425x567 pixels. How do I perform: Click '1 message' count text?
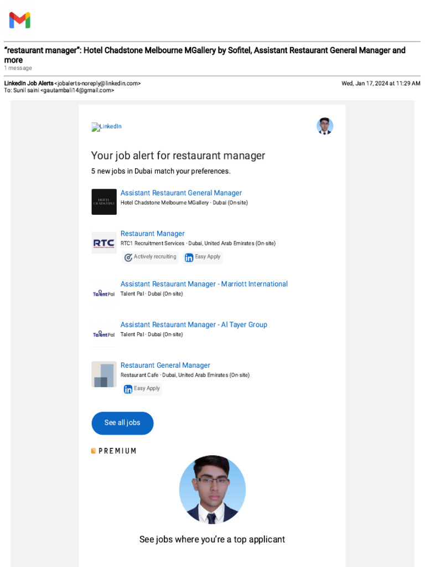(18, 68)
